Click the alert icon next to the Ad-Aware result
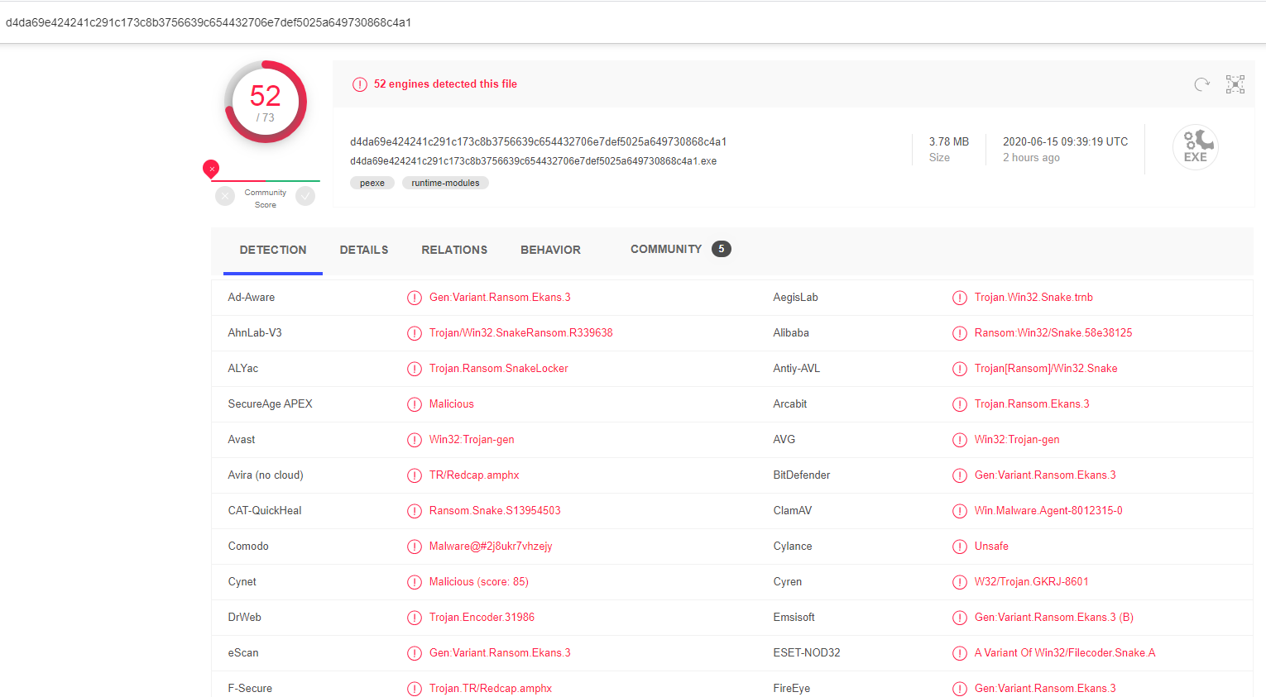The image size is (1266, 697). (415, 298)
